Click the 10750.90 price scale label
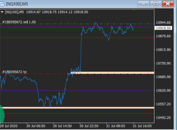This screenshot has height=130, width=177. click(x=163, y=63)
